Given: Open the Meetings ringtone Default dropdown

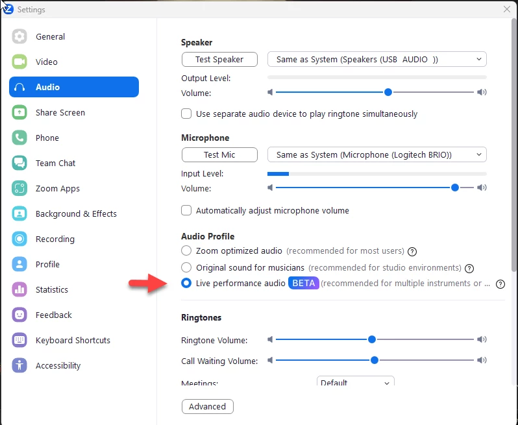Looking at the screenshot, I should pyautogui.click(x=356, y=381).
